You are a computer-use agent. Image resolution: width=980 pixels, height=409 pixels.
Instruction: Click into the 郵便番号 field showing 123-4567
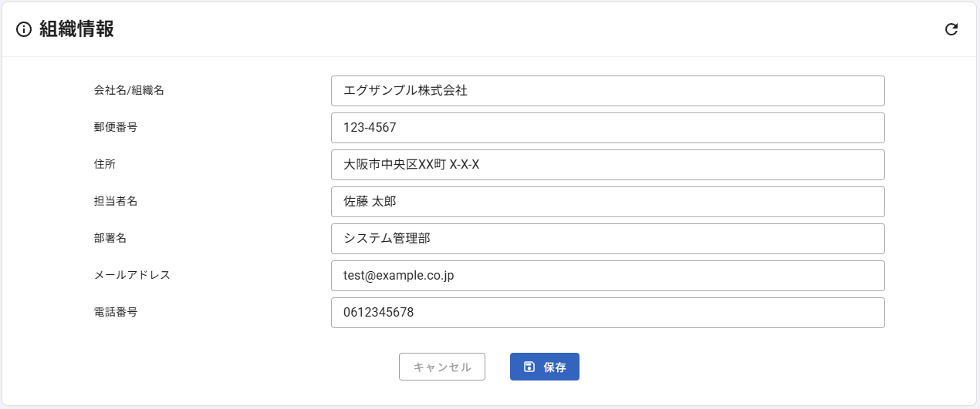(x=607, y=128)
